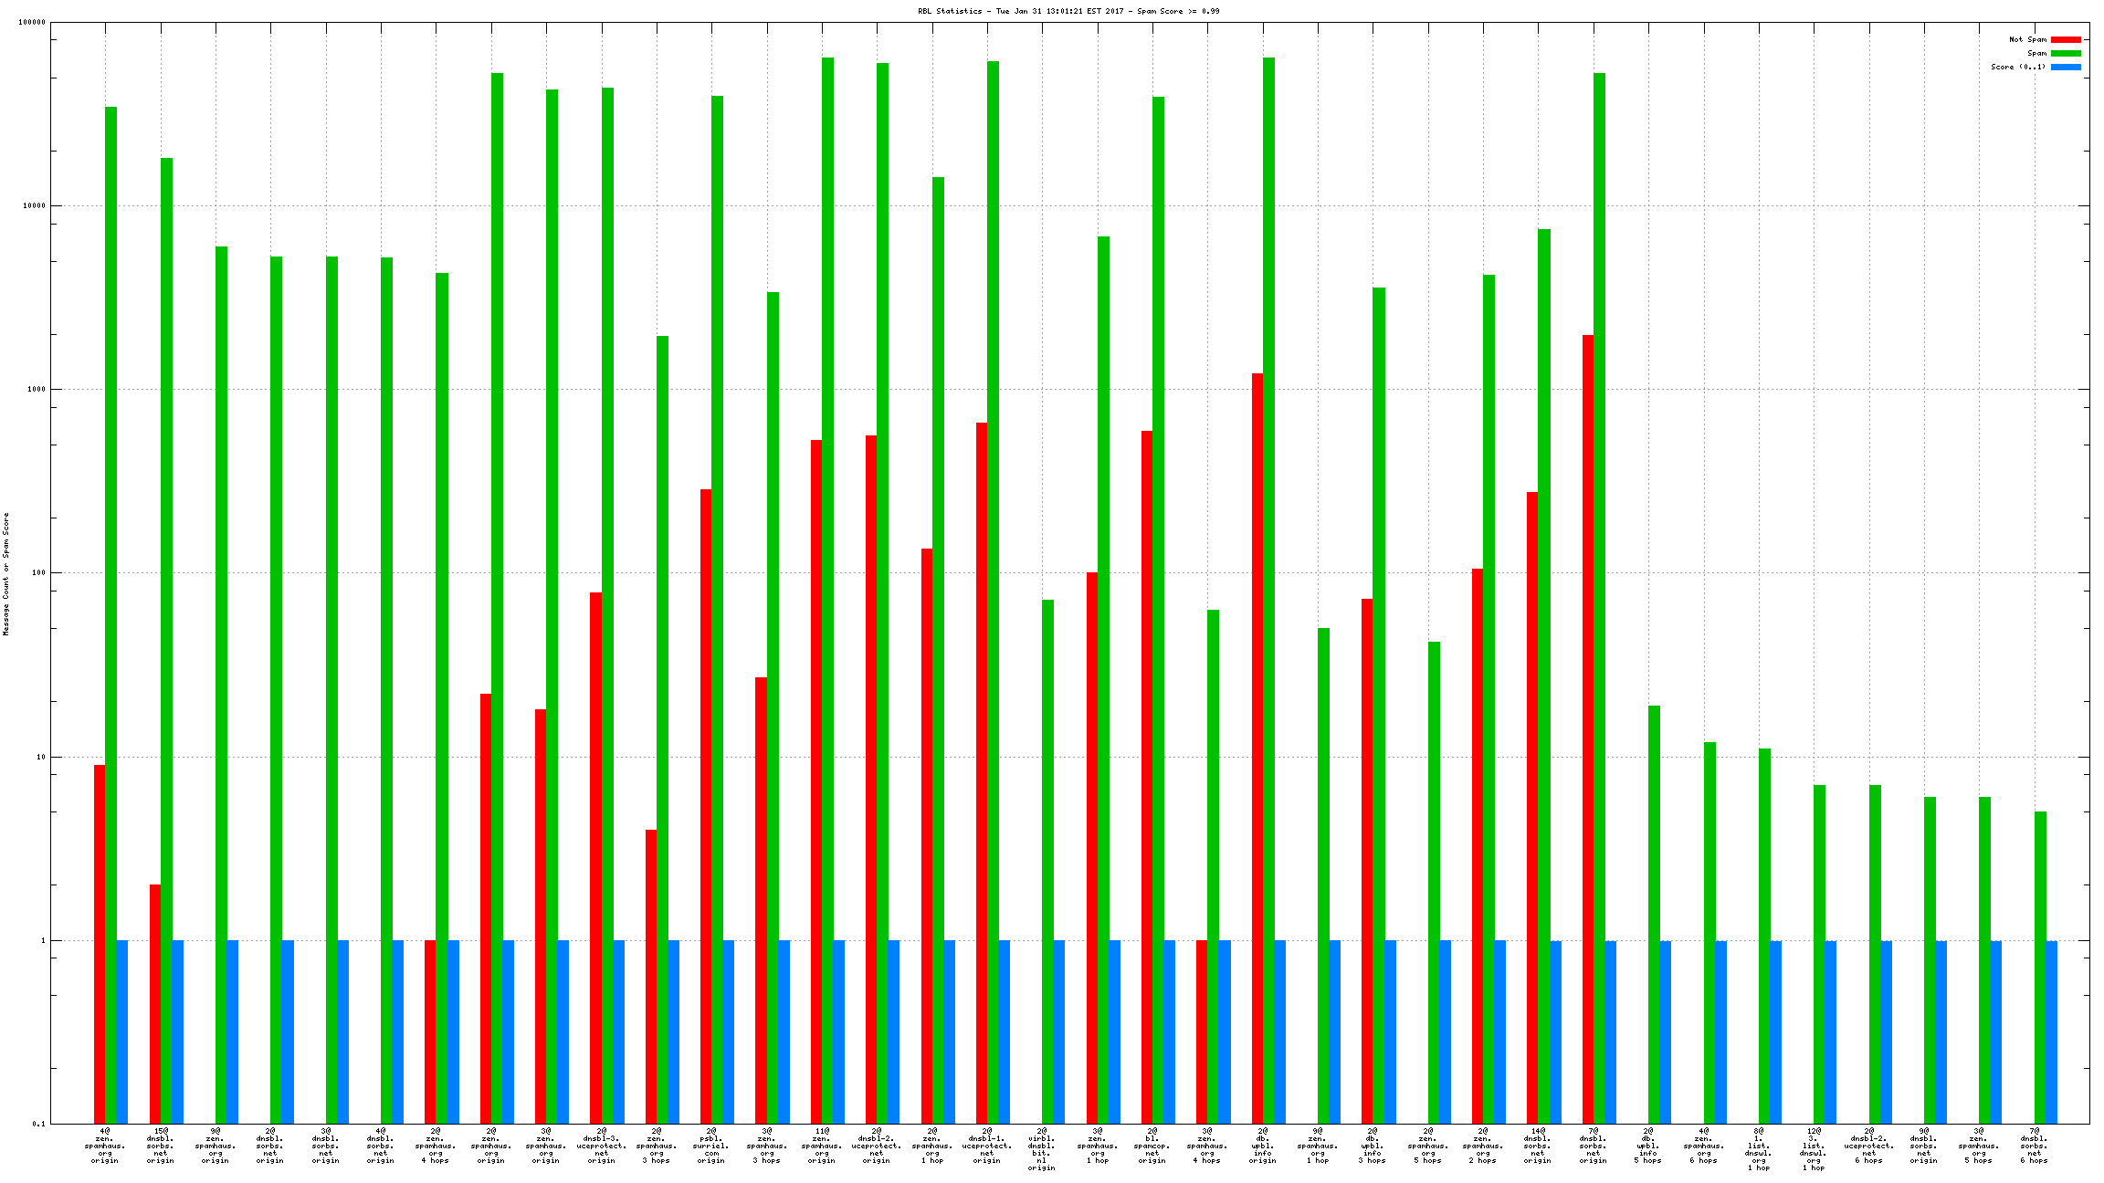
Task: Click the 2@ psbl.surriel.com origin x-axis label
Action: tap(711, 1146)
